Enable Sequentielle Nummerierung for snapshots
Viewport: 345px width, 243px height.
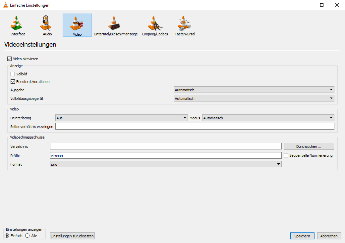pos(286,155)
